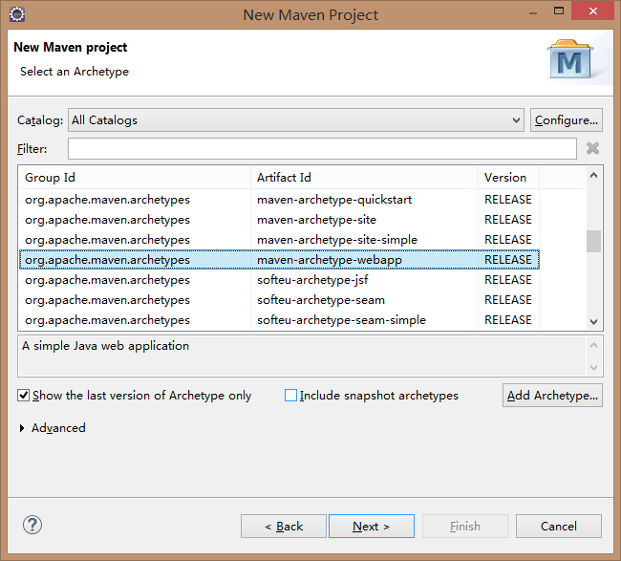621x561 pixels.
Task: Select maven-archetype-site row
Action: [279, 220]
